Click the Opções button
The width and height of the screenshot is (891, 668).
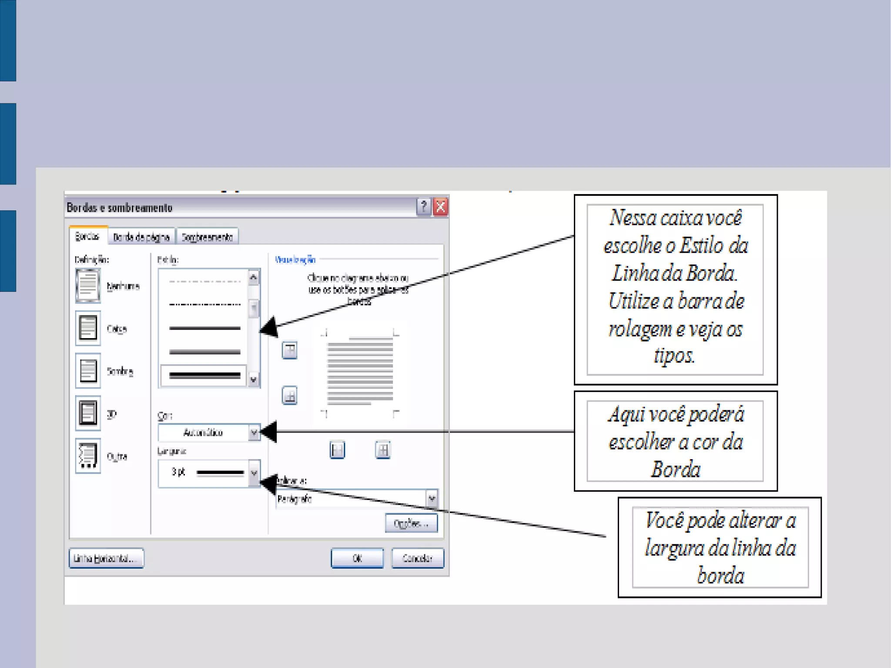point(411,523)
